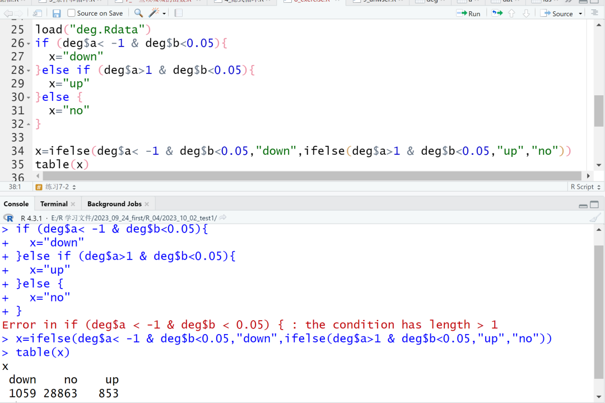Re-run the previous code region
The width and height of the screenshot is (605, 403).
(x=497, y=13)
